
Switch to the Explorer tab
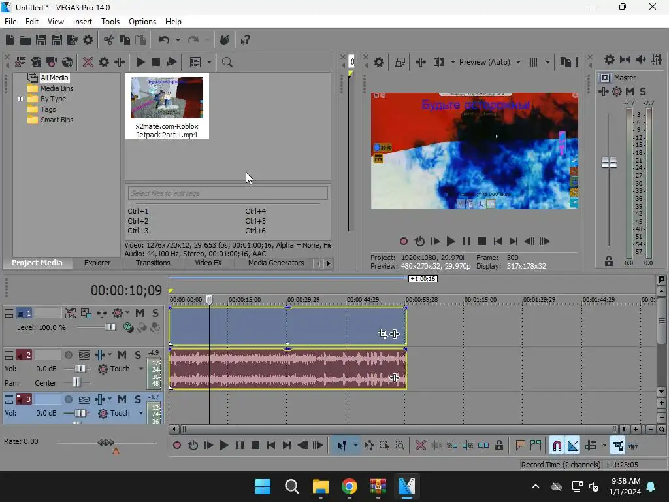point(97,263)
